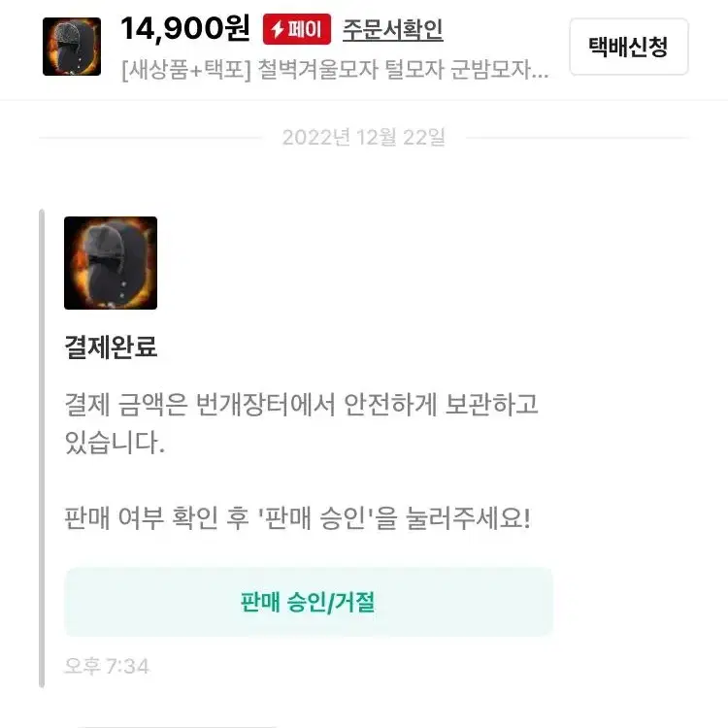Tap the [새상품+택포] tag in title

pos(186,70)
